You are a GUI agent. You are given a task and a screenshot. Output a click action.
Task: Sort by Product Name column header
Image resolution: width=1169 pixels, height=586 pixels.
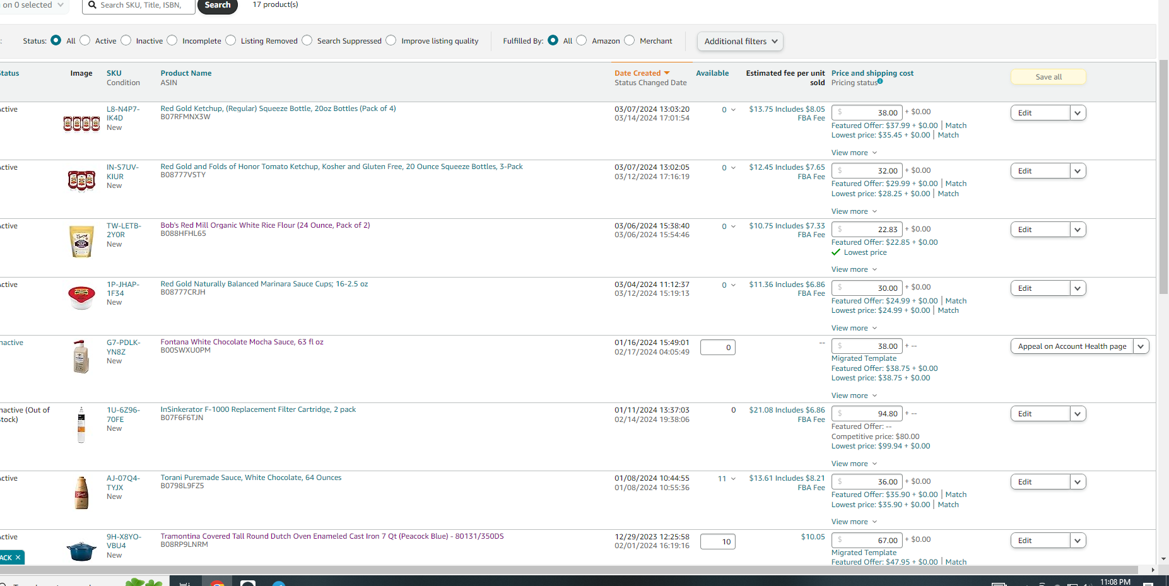[x=186, y=73]
